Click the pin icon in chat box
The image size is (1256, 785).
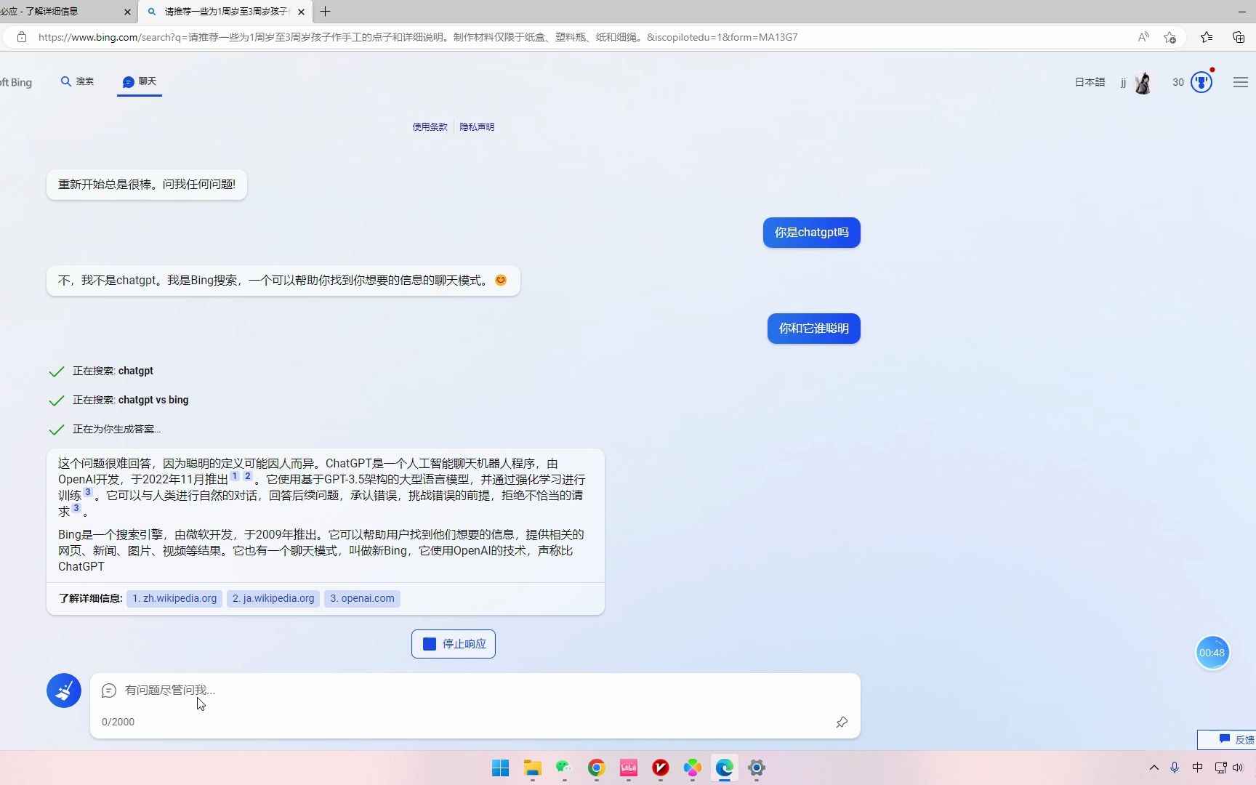(842, 722)
